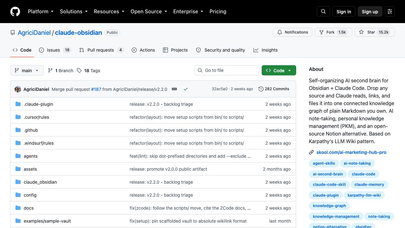
Task: Open the karpathy-llm-wiki topic tag
Action: [364, 195]
